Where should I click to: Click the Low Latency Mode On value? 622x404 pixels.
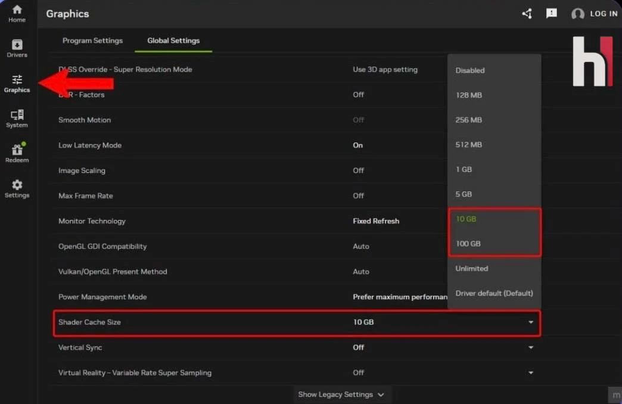tap(357, 145)
